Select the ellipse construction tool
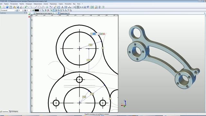This screenshot has width=206, height=116. tap(42, 7)
